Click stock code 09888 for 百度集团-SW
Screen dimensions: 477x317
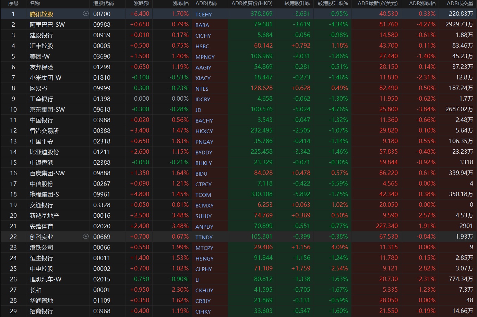pos(102,173)
